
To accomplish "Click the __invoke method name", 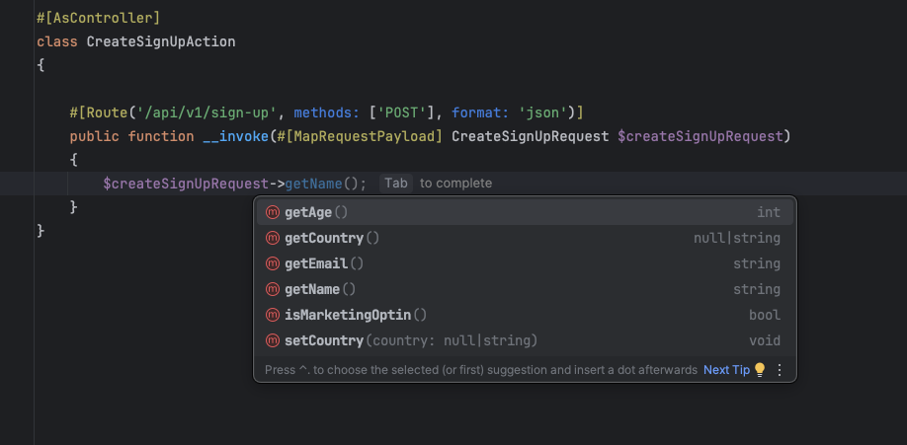I will point(234,136).
